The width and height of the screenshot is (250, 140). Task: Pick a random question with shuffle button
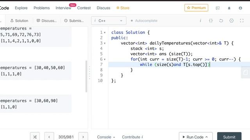pos(35,136)
